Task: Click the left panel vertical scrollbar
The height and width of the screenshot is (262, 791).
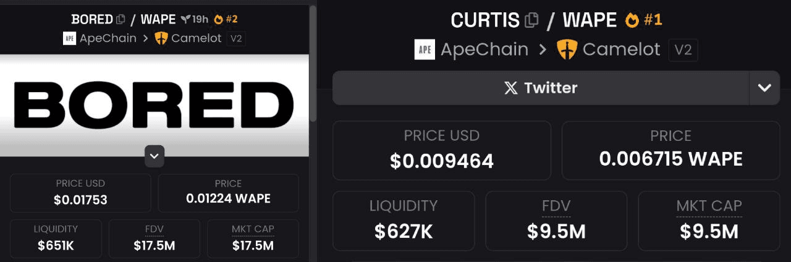Action: tap(313, 62)
